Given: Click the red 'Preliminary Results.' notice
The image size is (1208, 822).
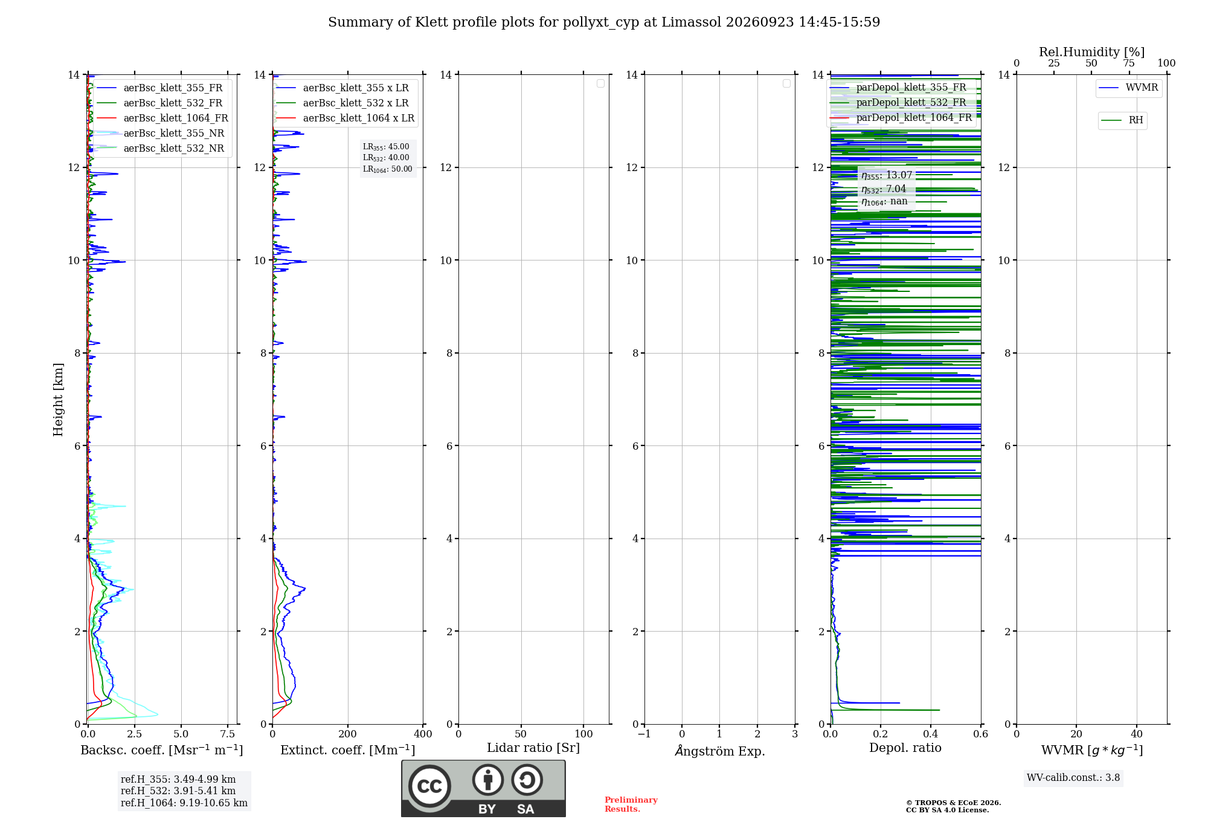Looking at the screenshot, I should pyautogui.click(x=631, y=804).
